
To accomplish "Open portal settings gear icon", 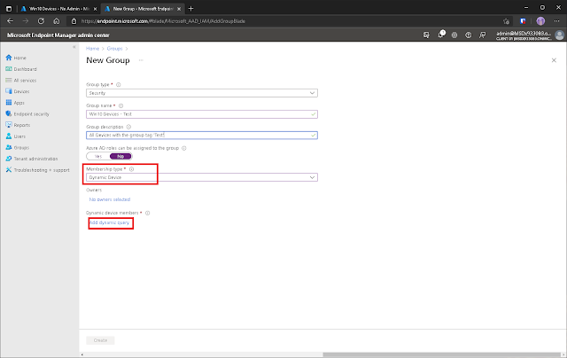I will pyautogui.click(x=454, y=35).
